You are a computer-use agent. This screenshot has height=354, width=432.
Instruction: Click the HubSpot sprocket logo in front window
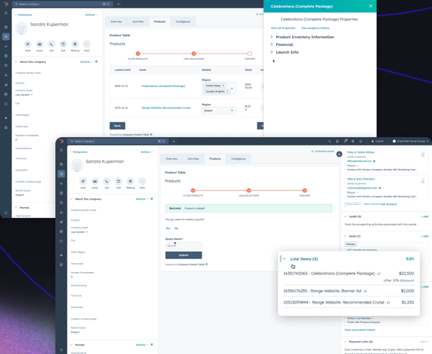pos(61,141)
